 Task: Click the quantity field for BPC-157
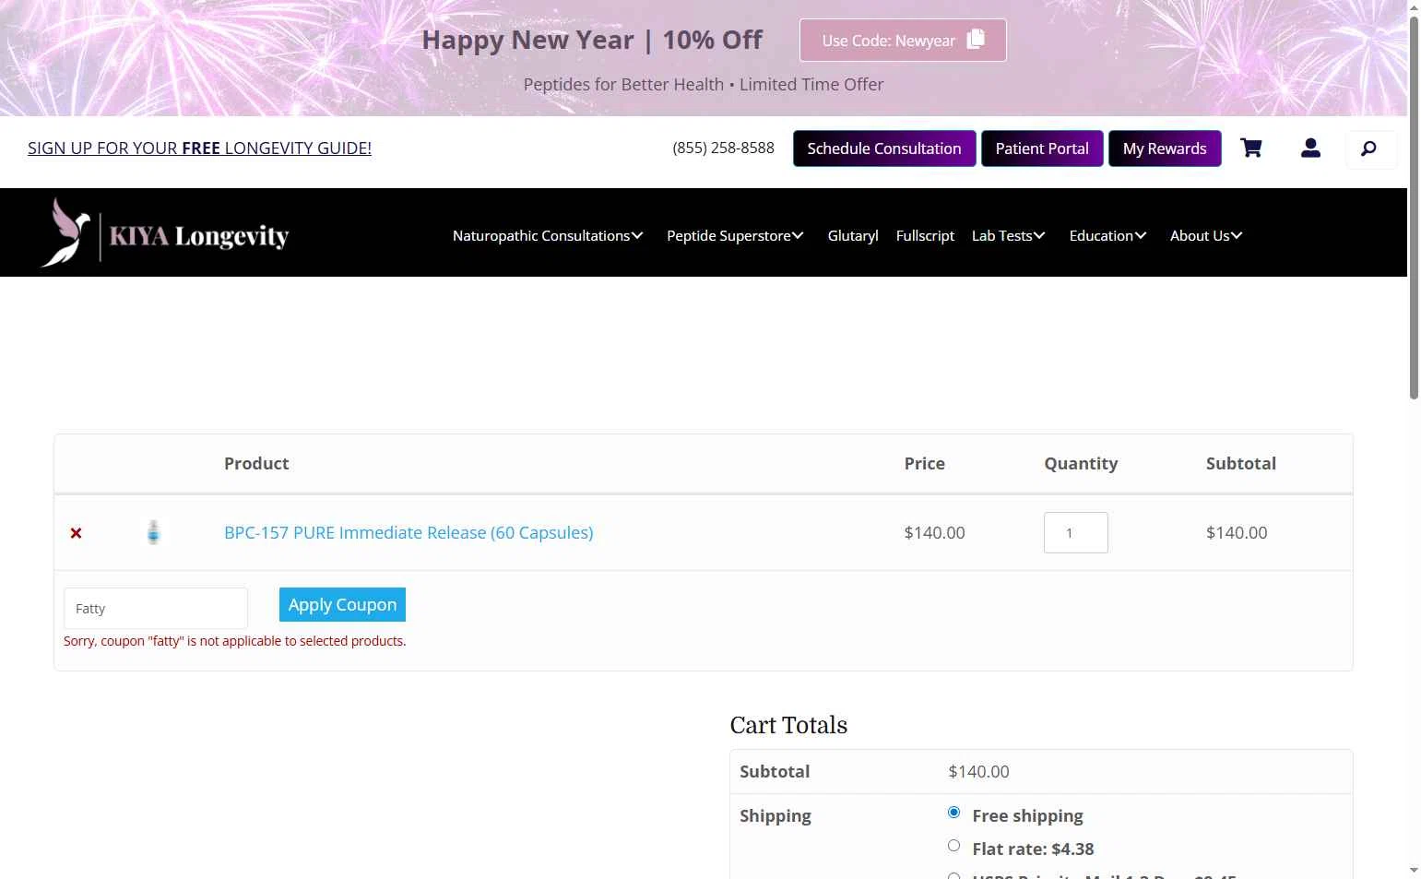click(x=1076, y=533)
